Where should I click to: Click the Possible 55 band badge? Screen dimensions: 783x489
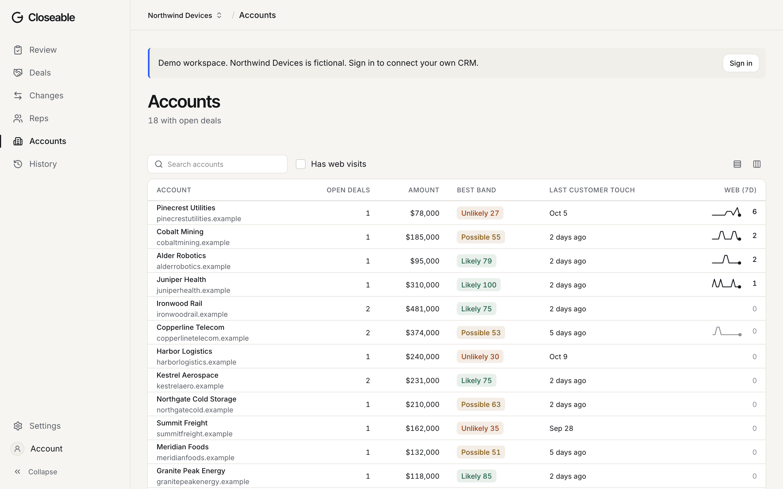[x=481, y=237]
